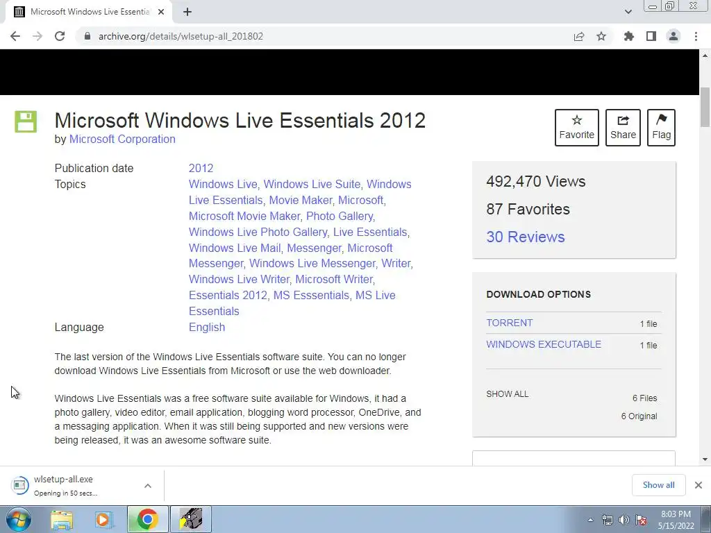Favorite this item with the star button
Viewport: 711px width, 533px height.
coord(577,128)
